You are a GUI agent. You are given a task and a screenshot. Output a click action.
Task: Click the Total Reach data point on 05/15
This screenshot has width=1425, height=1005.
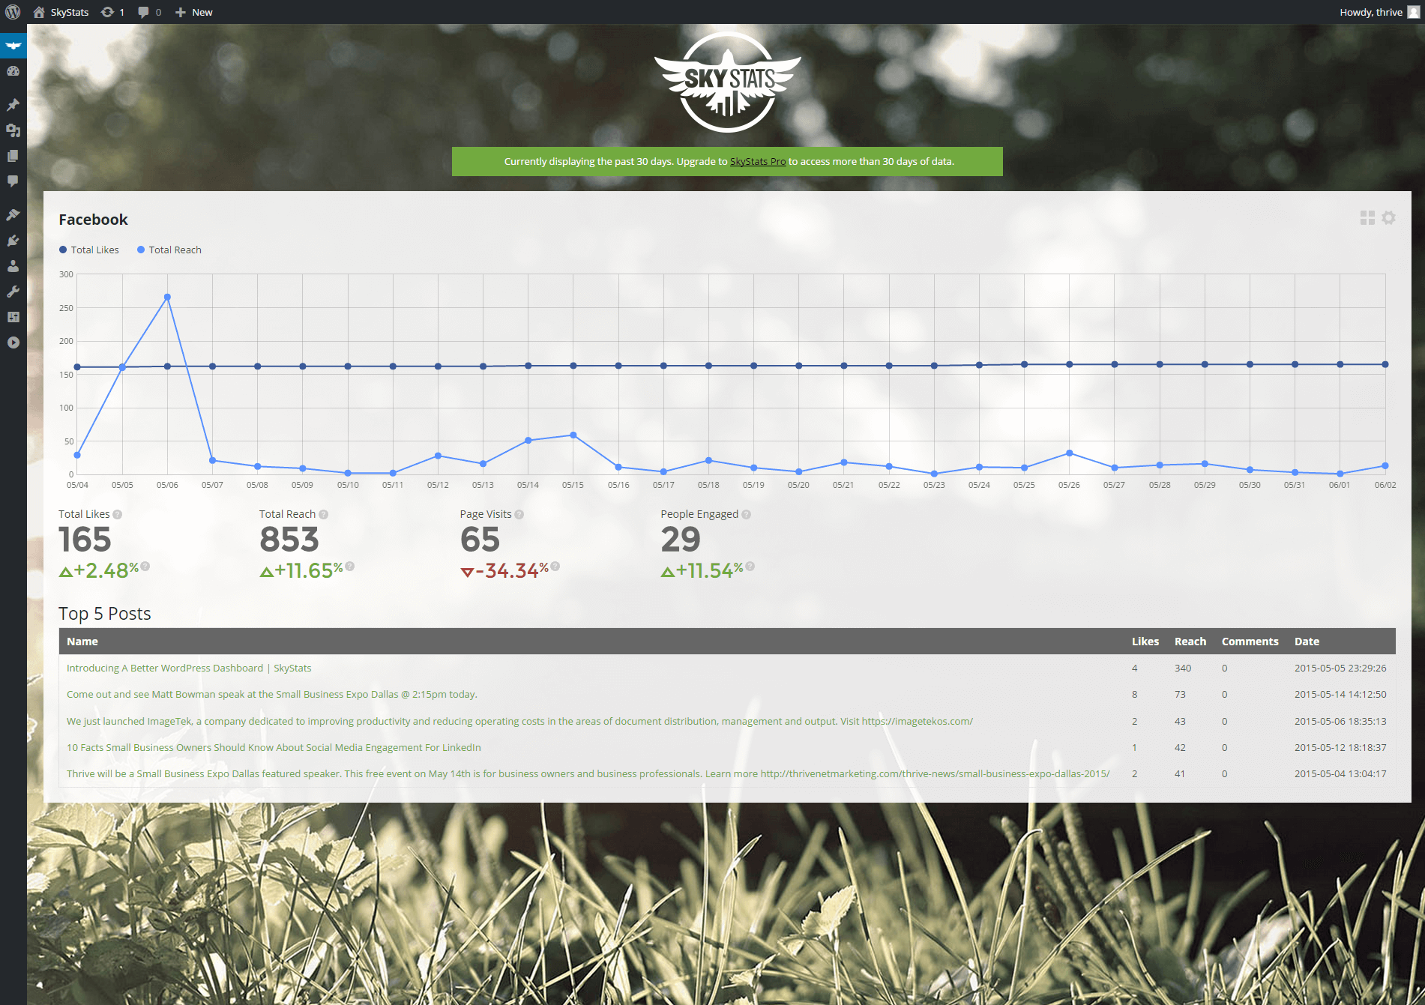[573, 435]
